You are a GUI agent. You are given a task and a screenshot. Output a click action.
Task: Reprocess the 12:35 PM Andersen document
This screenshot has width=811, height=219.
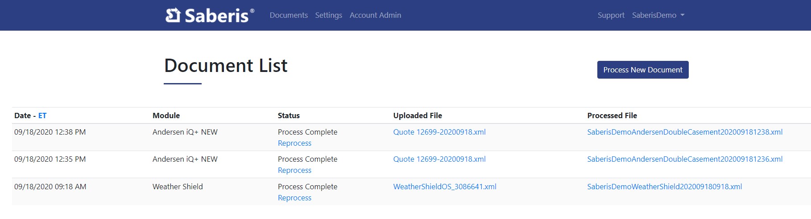point(294,170)
